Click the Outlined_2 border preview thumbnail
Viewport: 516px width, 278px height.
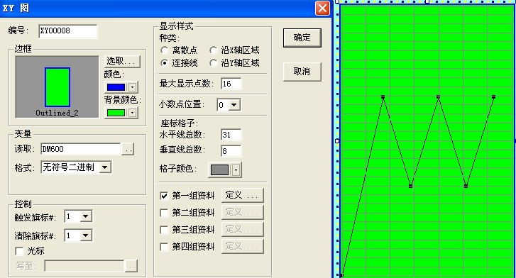tap(57, 87)
